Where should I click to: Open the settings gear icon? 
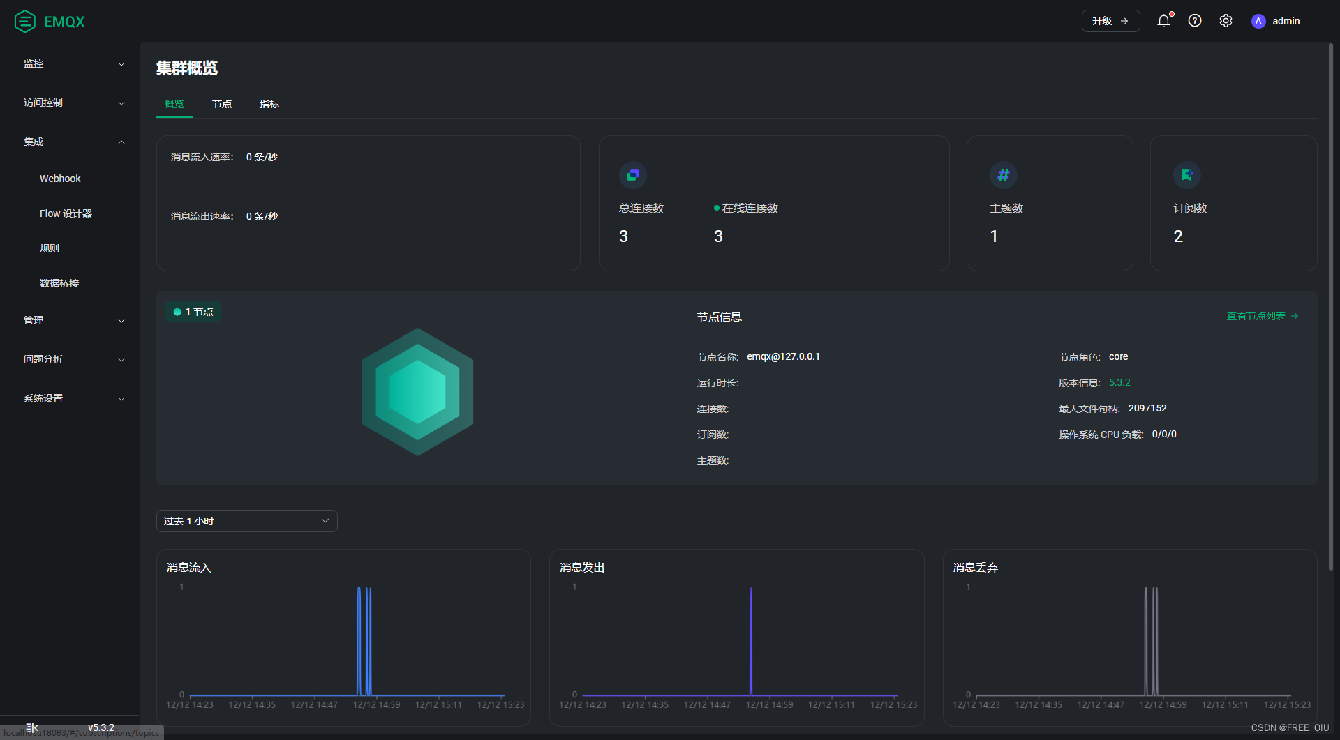[x=1226, y=21]
